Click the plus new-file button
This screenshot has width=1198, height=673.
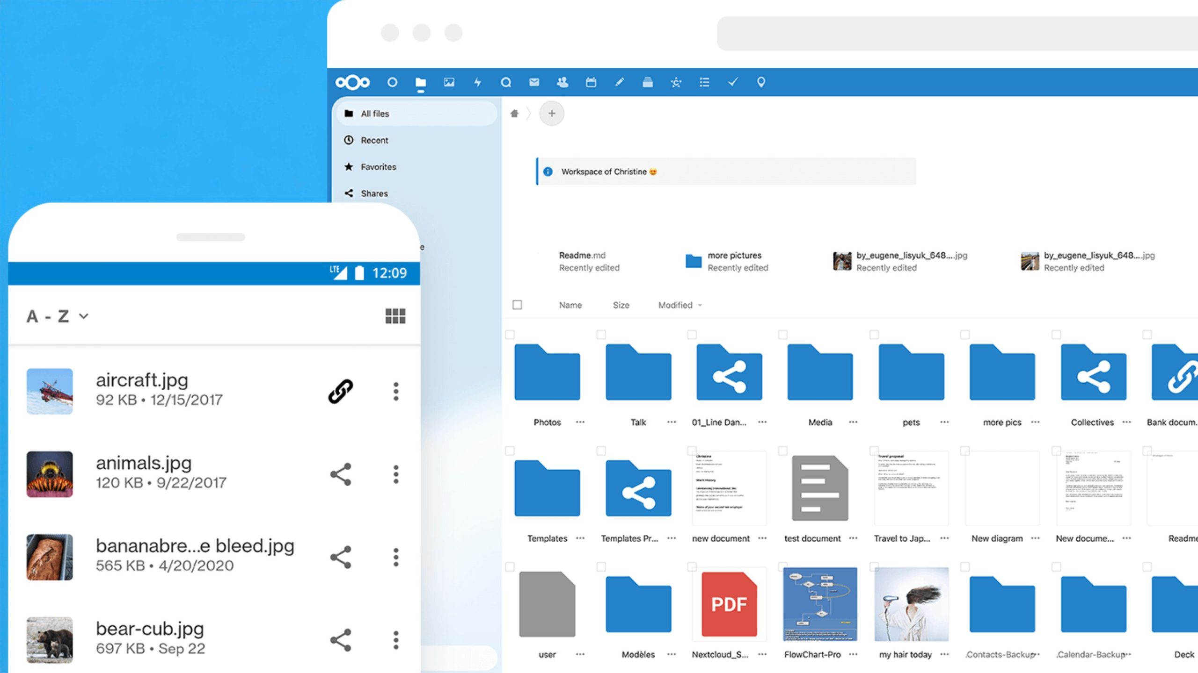coord(552,113)
